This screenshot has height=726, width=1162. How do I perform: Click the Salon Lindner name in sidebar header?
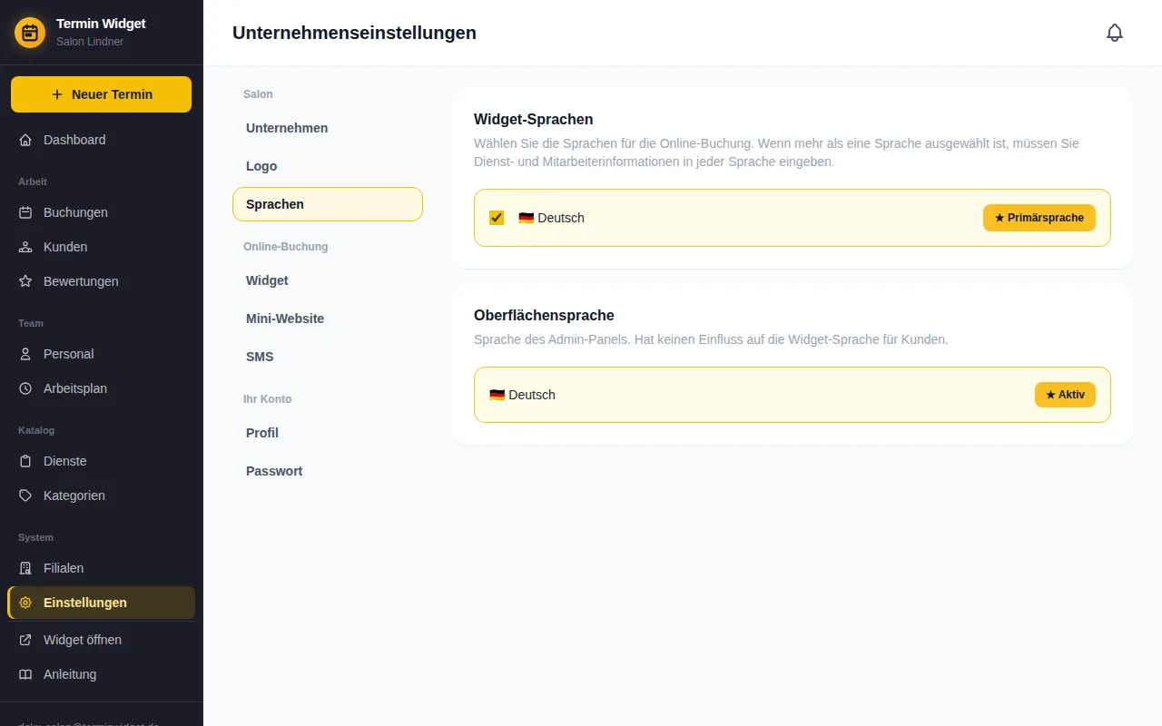click(x=90, y=42)
